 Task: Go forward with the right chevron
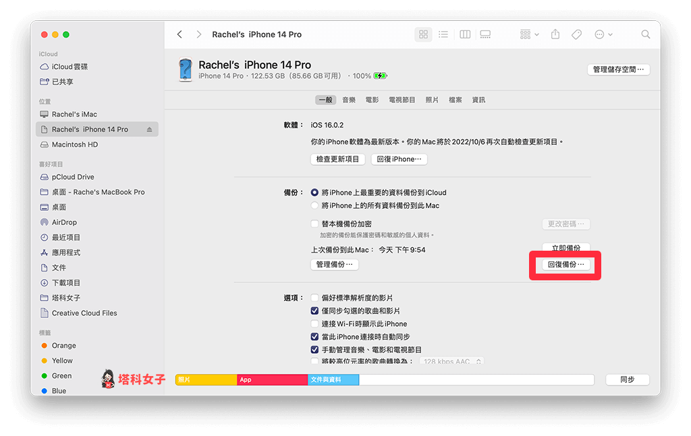click(199, 34)
